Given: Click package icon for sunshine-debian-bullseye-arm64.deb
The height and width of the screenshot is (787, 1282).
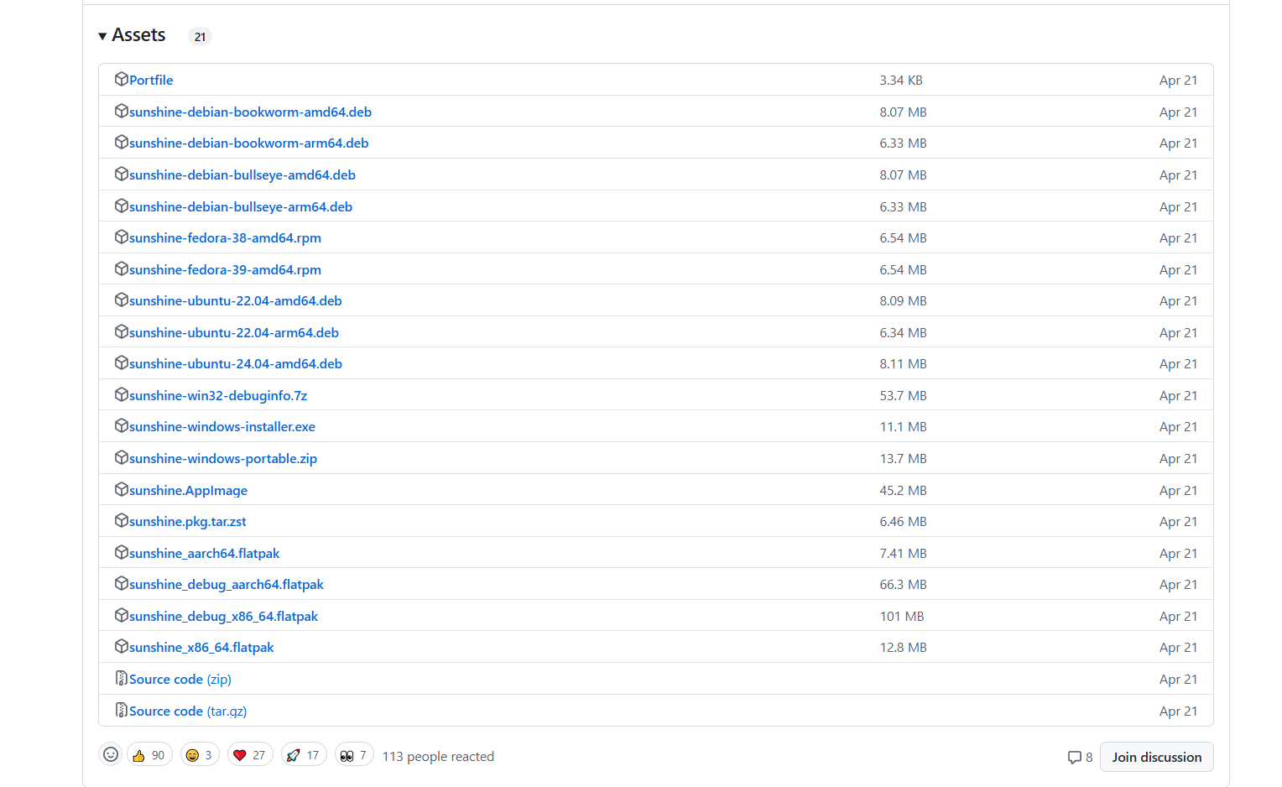Looking at the screenshot, I should [122, 206].
